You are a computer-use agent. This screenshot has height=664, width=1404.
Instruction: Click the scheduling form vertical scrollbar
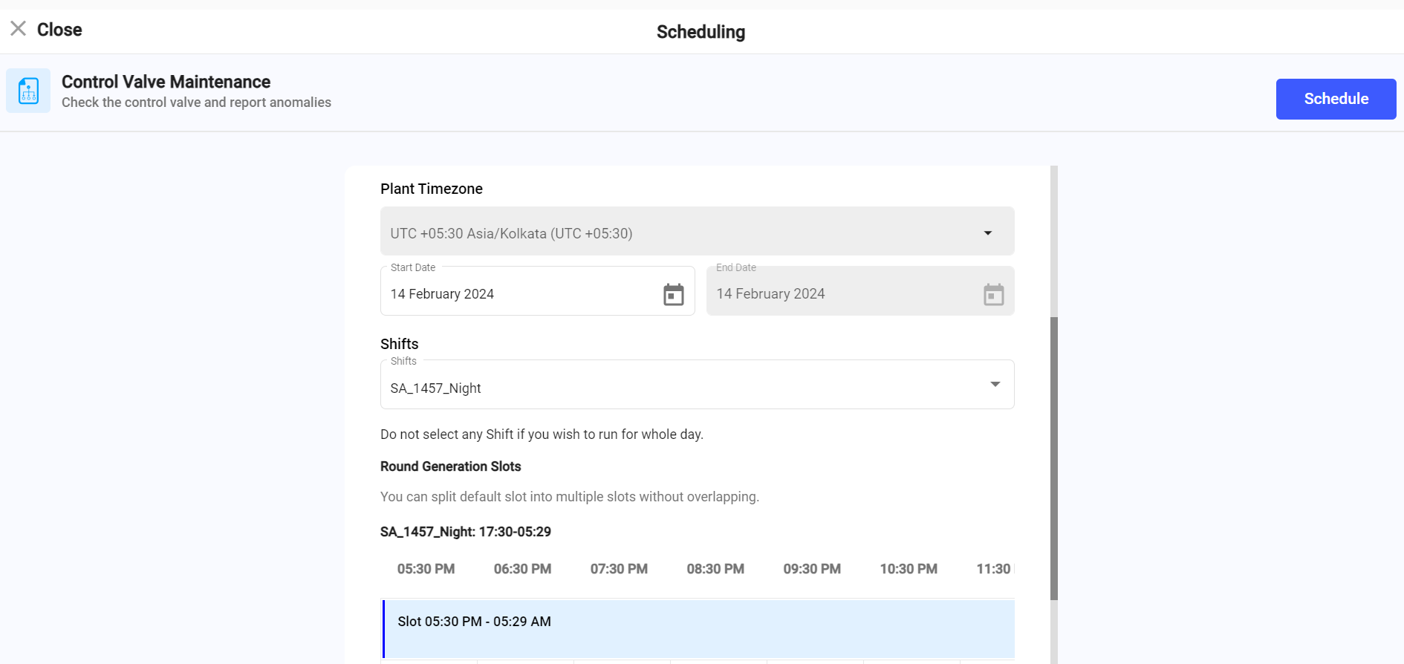(x=1053, y=457)
